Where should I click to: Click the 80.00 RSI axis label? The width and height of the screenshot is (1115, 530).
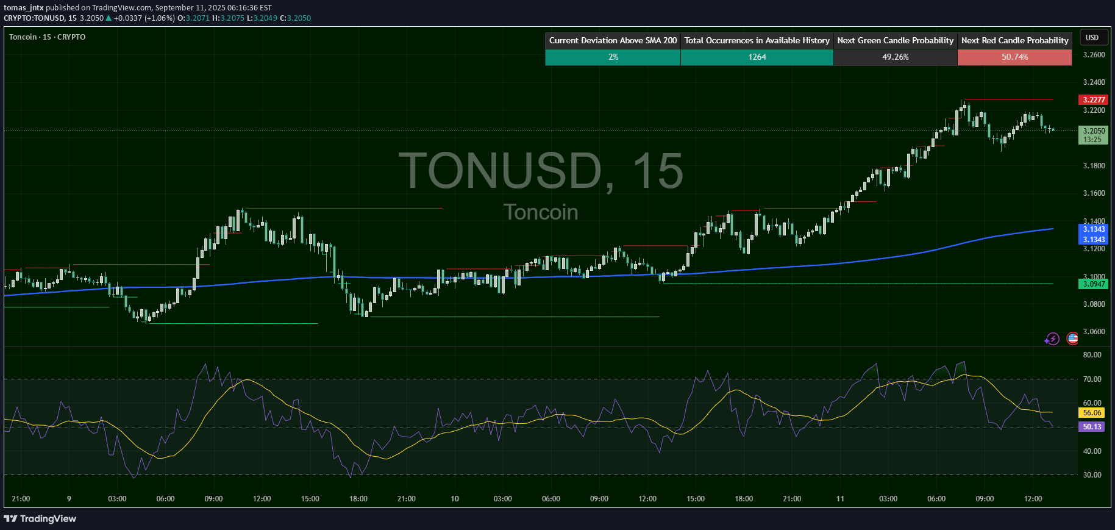(x=1092, y=355)
